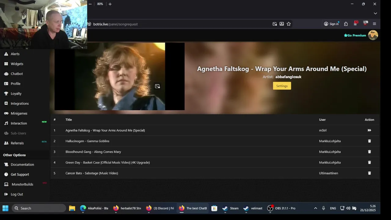Open the Chatbot robot icon
This screenshot has width=391, height=220.
pyautogui.click(x=6, y=74)
